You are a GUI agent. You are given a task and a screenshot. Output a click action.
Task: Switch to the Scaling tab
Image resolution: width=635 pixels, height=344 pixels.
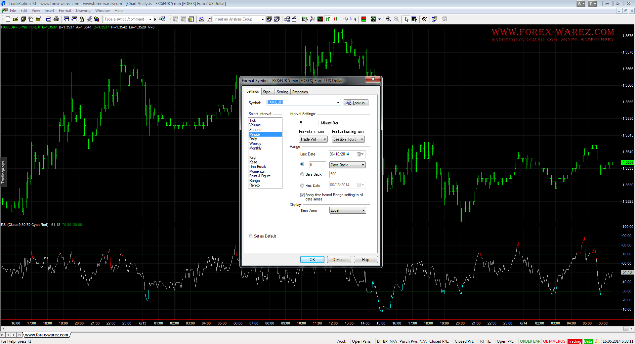tap(282, 92)
